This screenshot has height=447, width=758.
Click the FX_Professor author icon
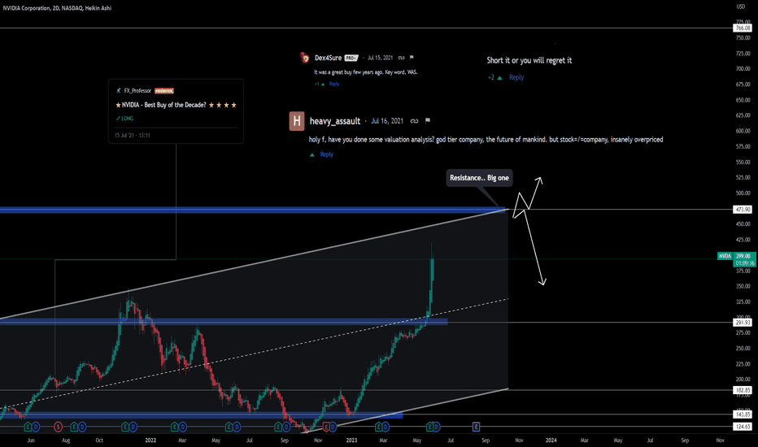click(x=119, y=91)
